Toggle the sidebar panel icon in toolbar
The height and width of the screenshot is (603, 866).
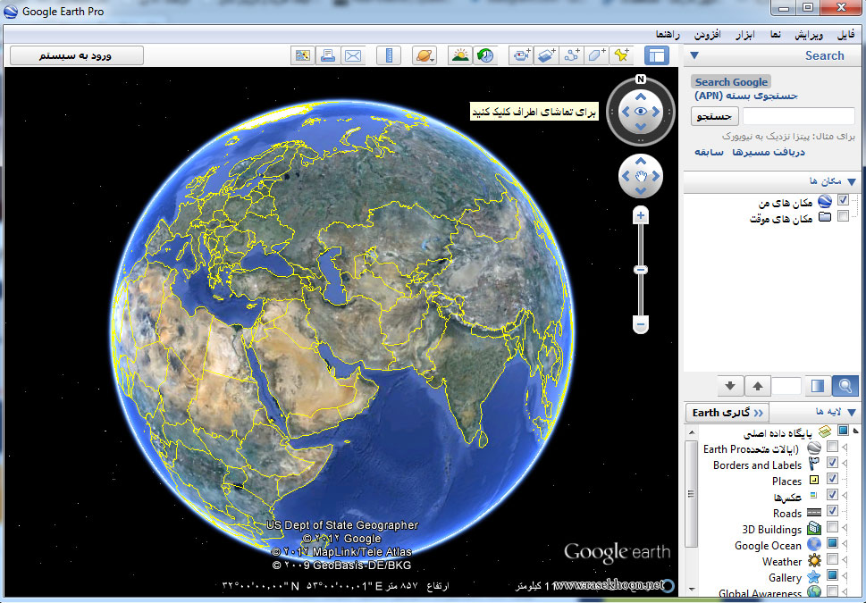(x=657, y=55)
